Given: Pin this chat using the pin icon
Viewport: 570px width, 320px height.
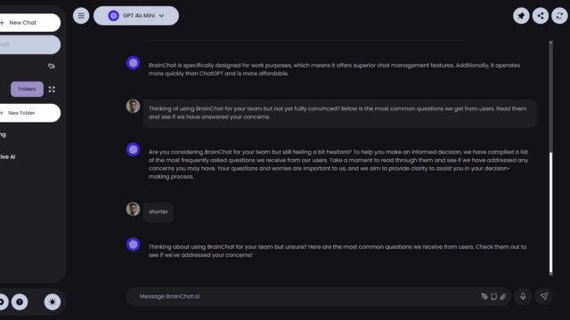Looking at the screenshot, I should (521, 16).
